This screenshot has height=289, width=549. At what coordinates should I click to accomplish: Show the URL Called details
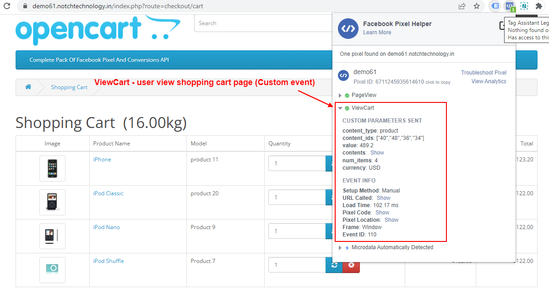[383, 198]
